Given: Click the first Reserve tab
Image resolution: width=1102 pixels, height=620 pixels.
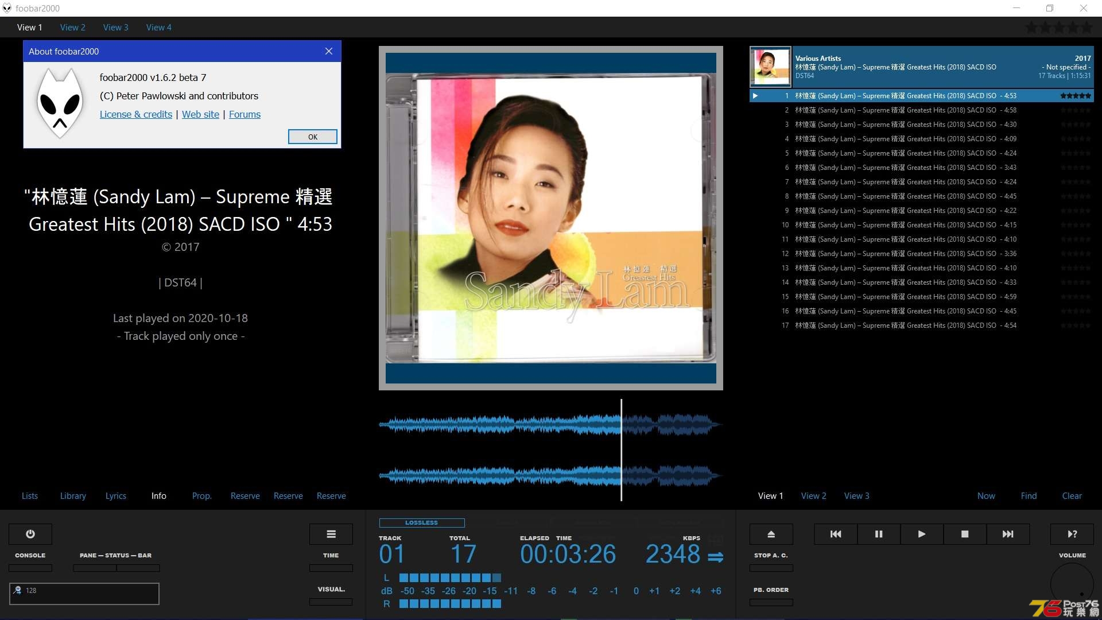Looking at the screenshot, I should 245,495.
